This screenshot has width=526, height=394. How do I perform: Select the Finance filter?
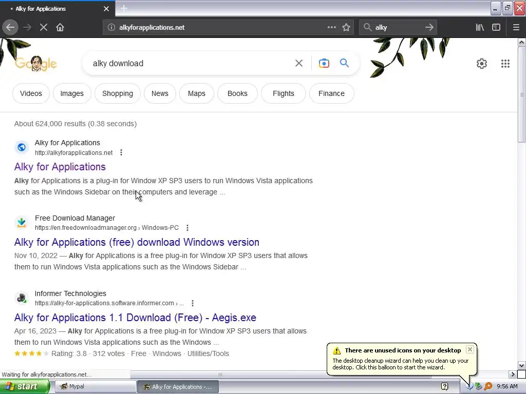[x=331, y=93]
